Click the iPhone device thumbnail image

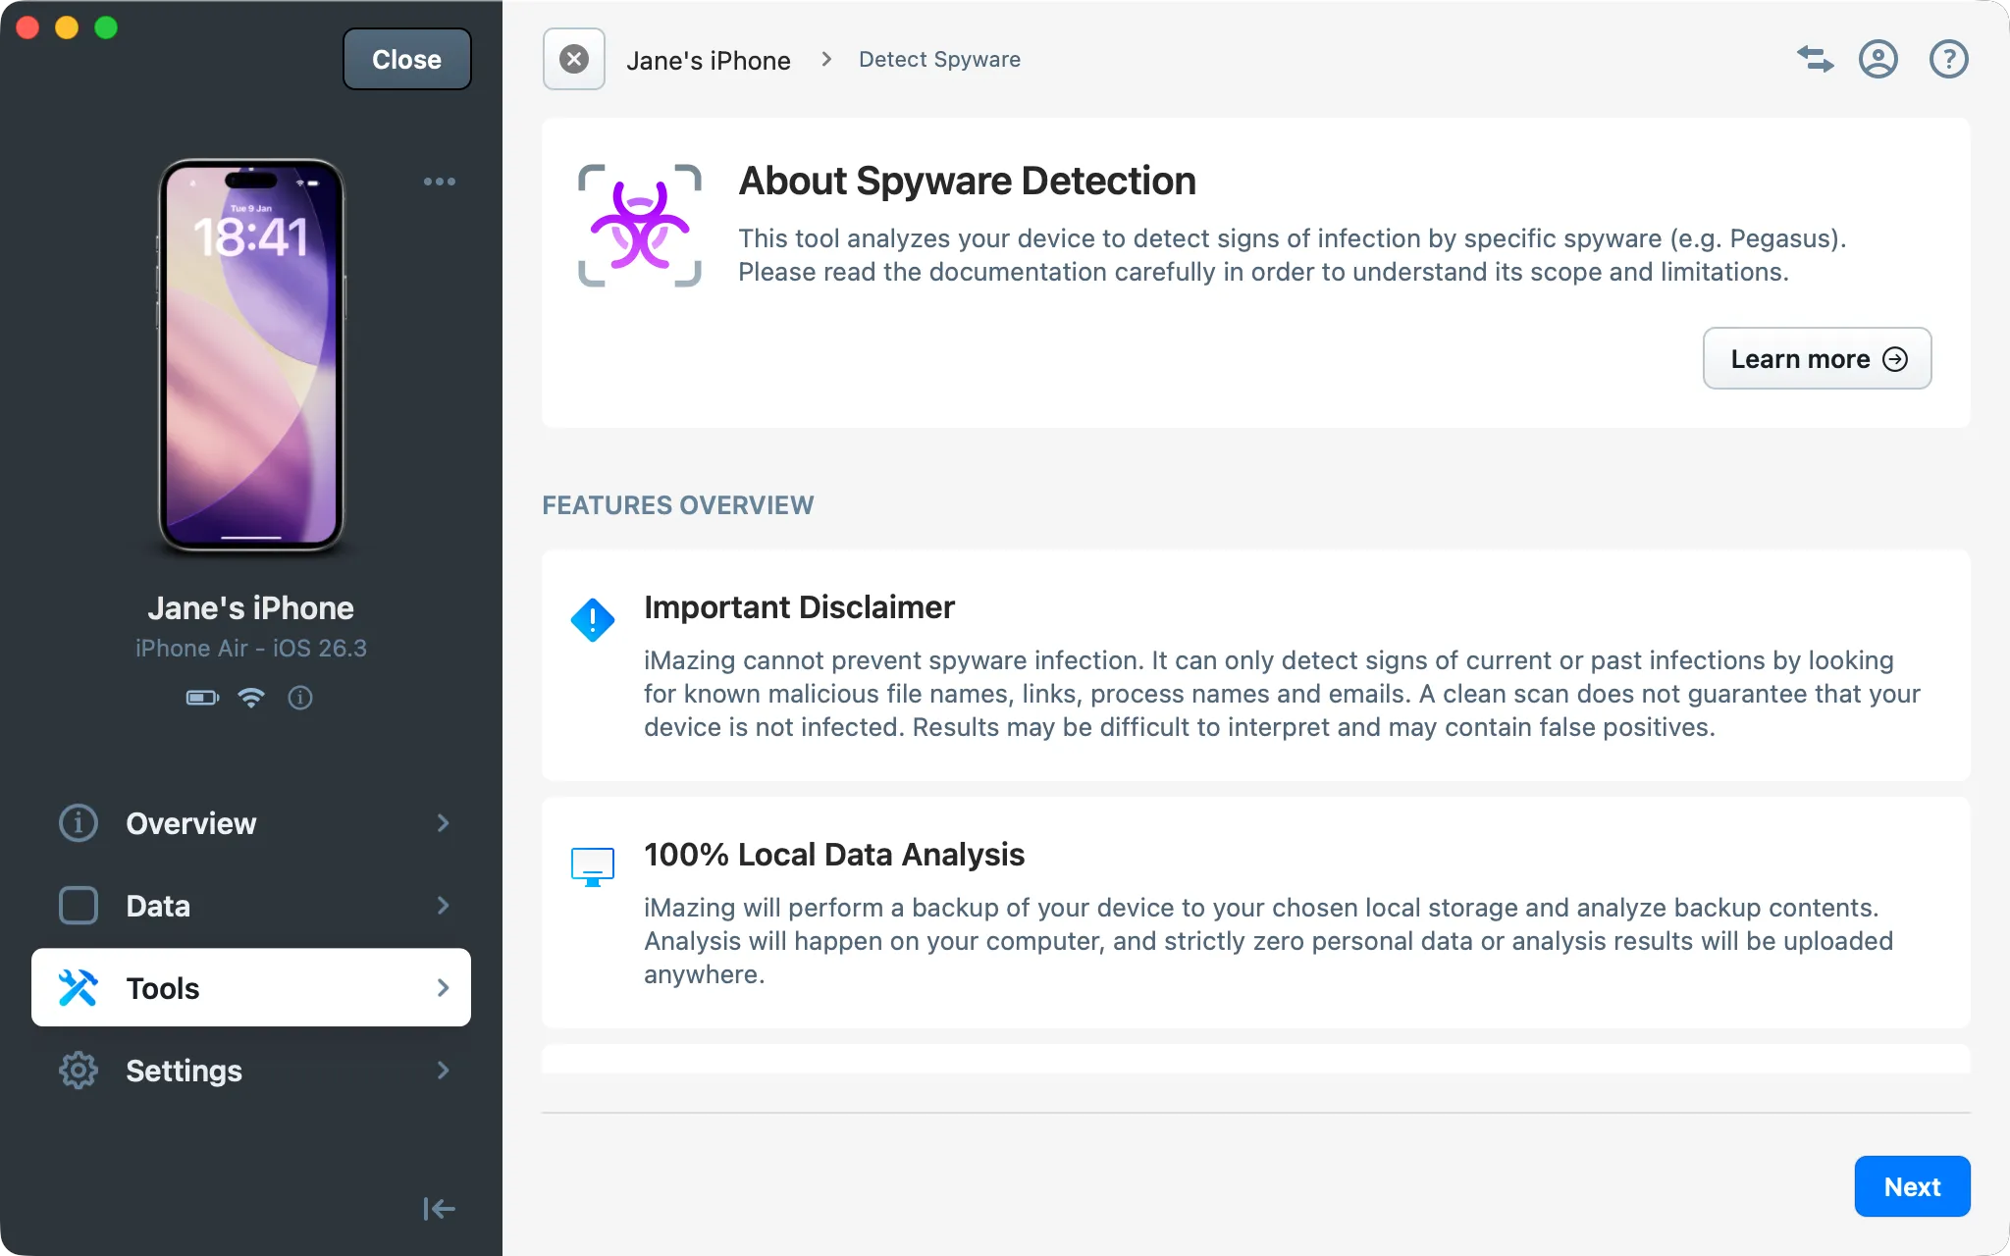coord(251,355)
